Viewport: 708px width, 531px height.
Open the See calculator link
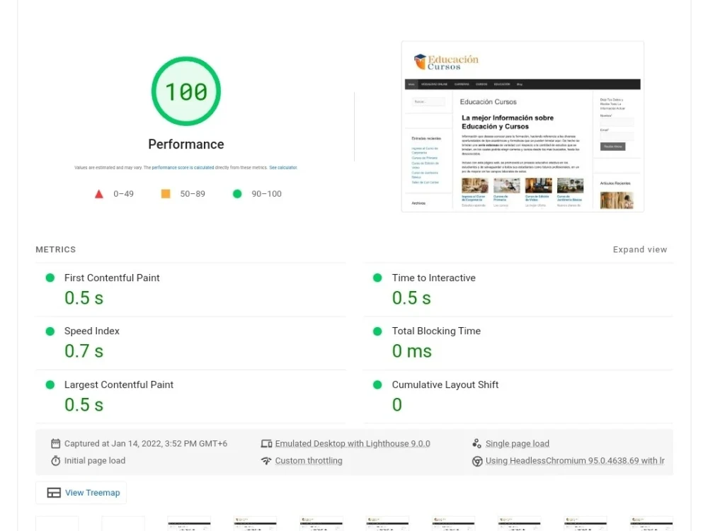(283, 167)
